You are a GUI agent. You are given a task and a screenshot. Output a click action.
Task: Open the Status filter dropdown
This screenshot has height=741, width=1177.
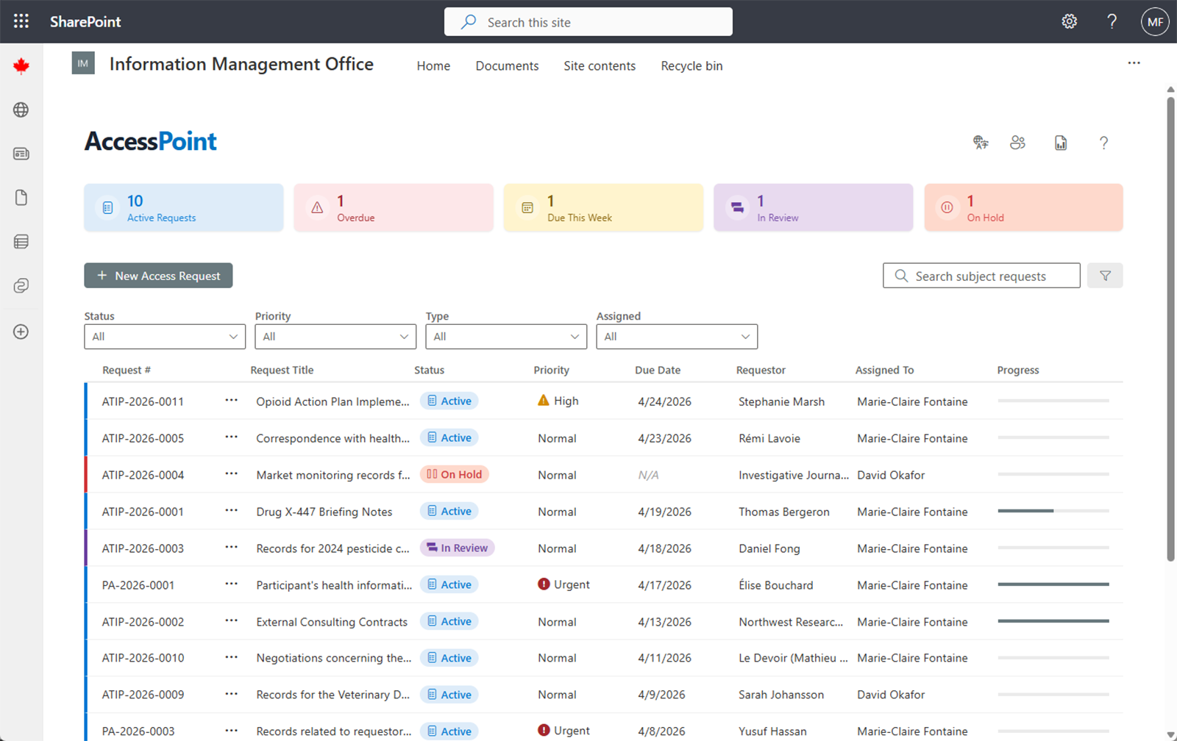click(x=164, y=336)
